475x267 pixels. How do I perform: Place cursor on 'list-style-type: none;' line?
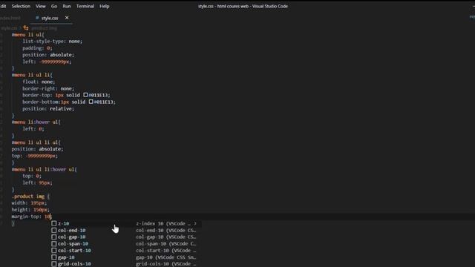point(52,42)
